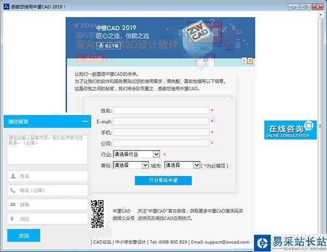Open the 省份 province dropdown
The height and width of the screenshot is (252, 327).
pos(131,165)
